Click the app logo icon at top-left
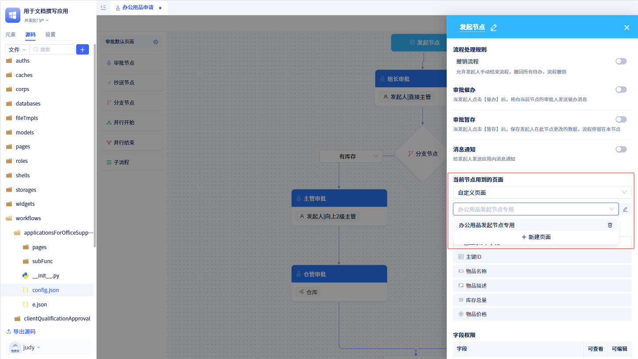Viewport: 638px width, 359px height. click(x=13, y=15)
